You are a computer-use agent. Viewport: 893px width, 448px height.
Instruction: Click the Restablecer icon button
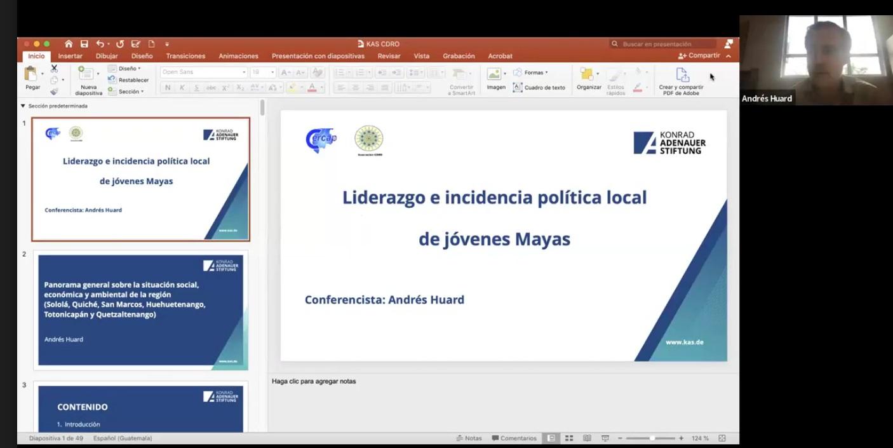[x=112, y=80]
